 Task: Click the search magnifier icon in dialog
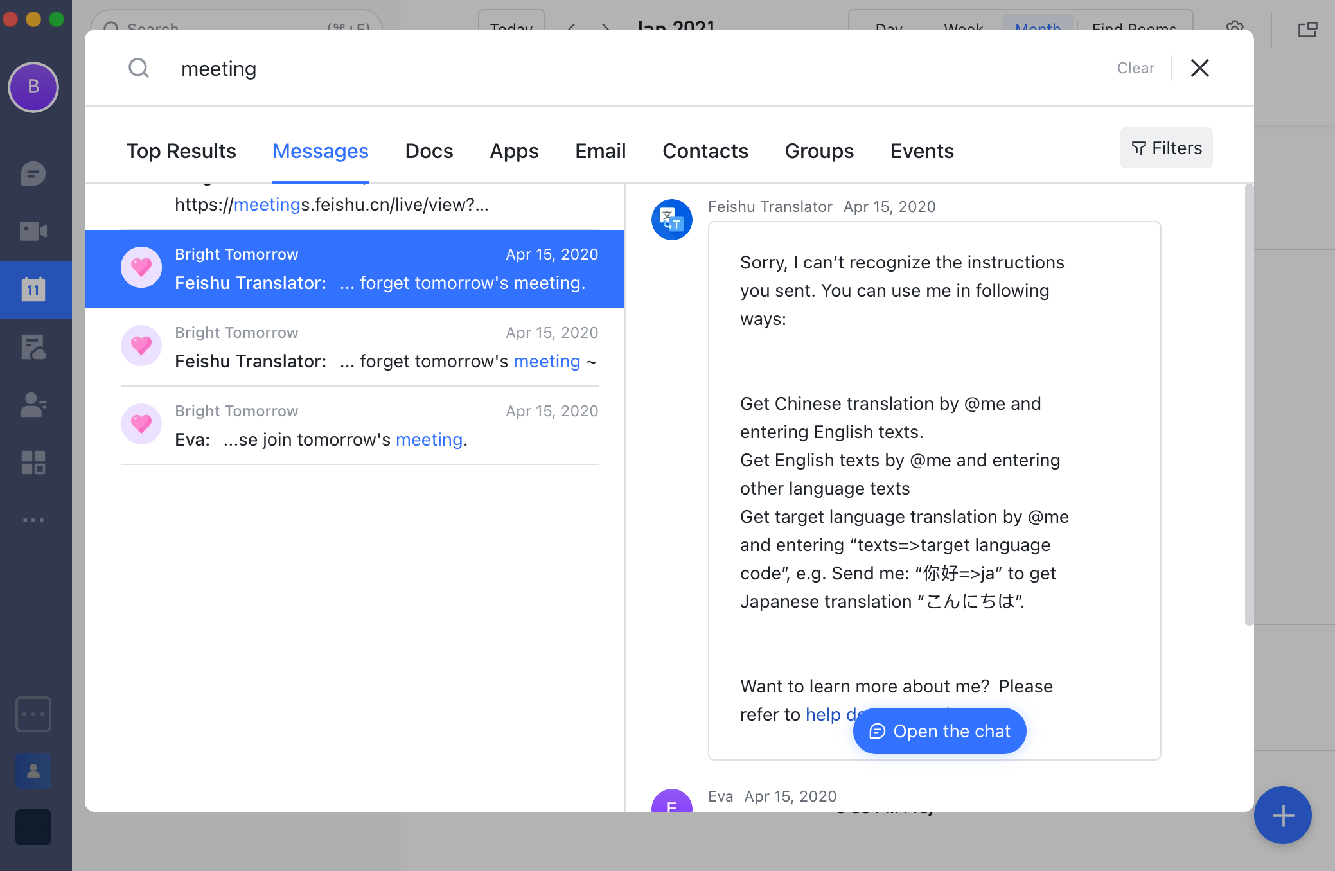point(139,68)
